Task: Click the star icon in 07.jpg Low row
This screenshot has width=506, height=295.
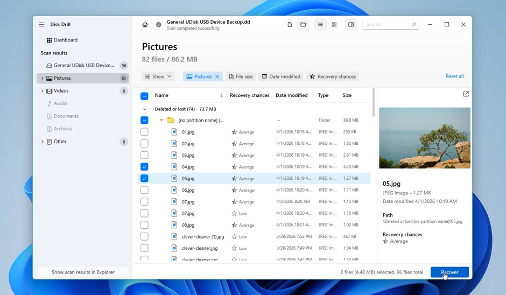Action: pos(234,213)
